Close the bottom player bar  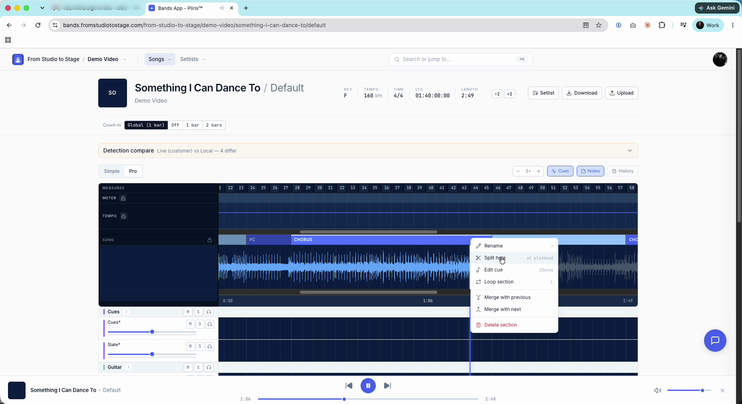722,390
